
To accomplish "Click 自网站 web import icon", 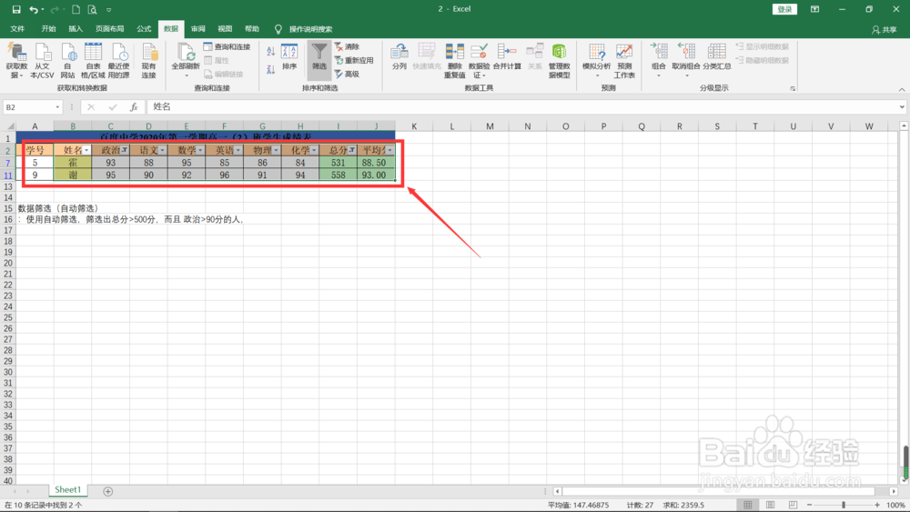I will [68, 61].
